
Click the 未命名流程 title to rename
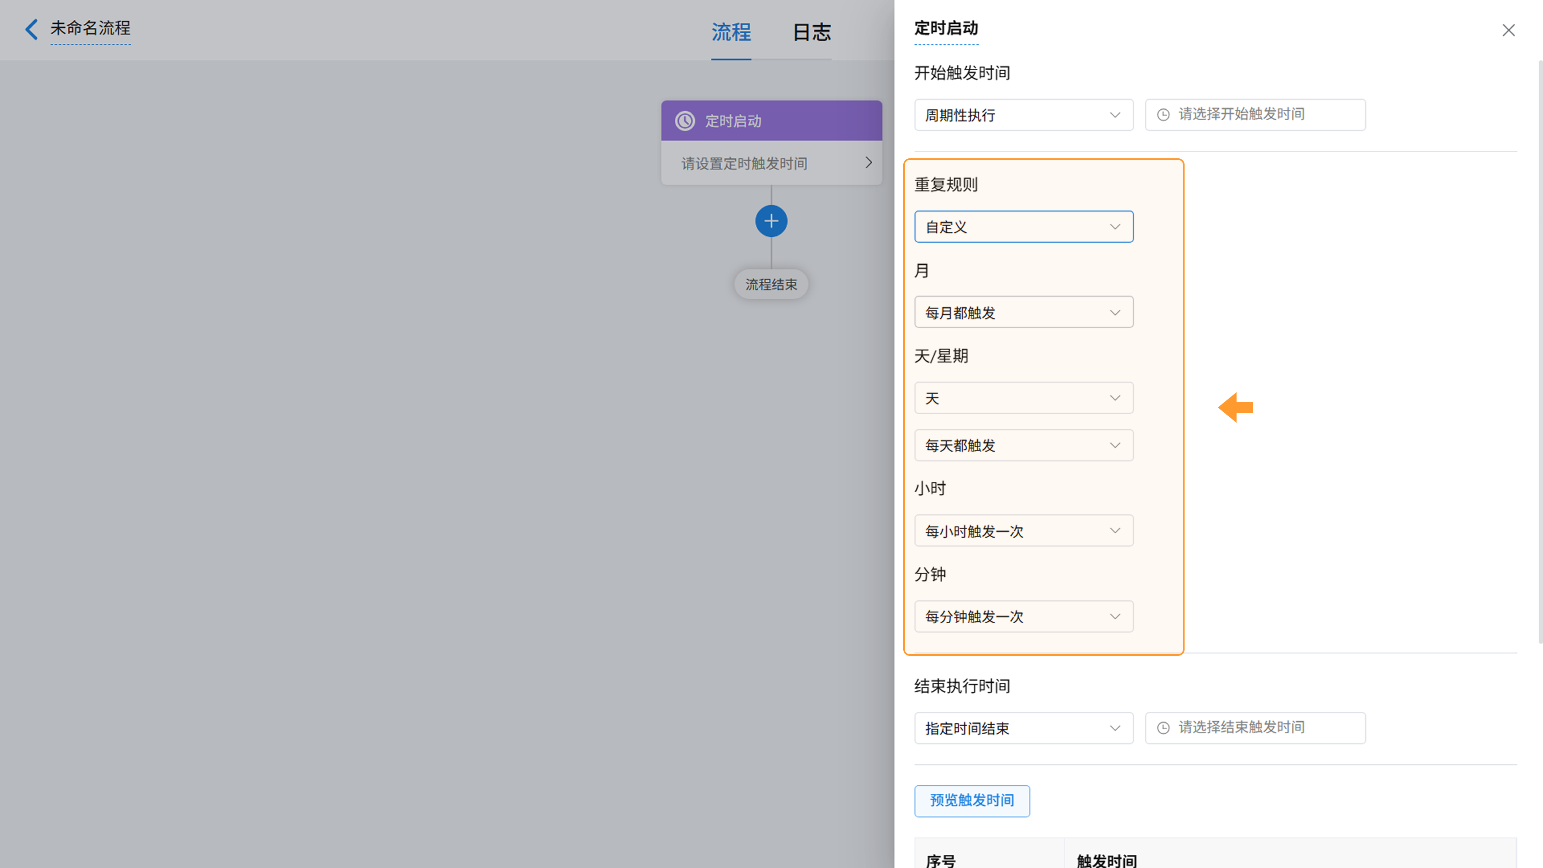[x=90, y=28]
